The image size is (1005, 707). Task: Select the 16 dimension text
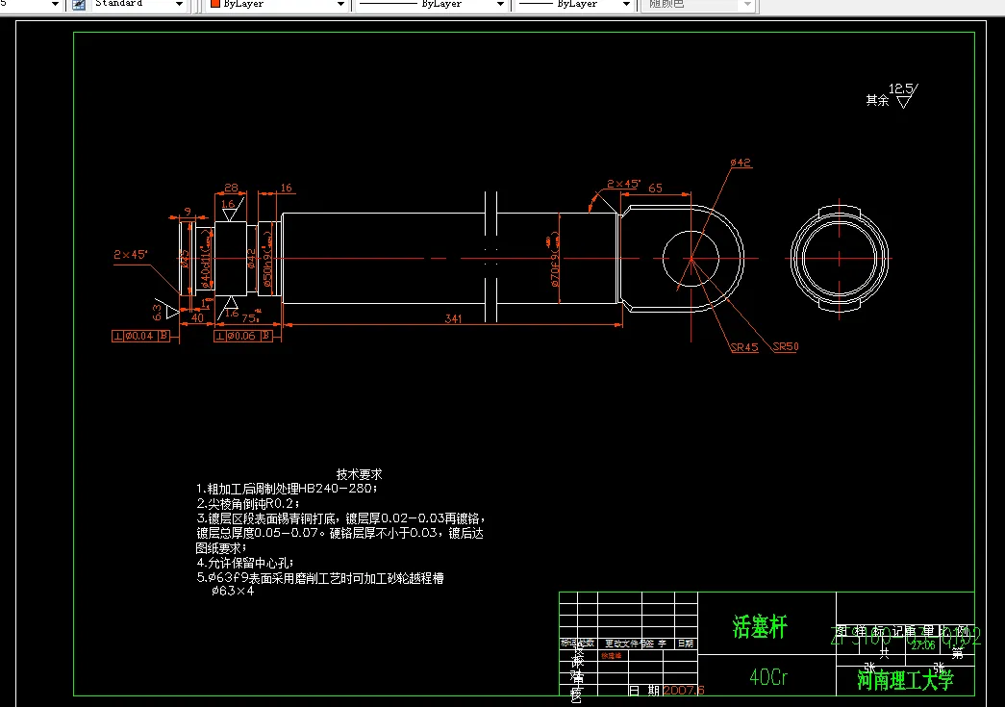[x=286, y=188]
